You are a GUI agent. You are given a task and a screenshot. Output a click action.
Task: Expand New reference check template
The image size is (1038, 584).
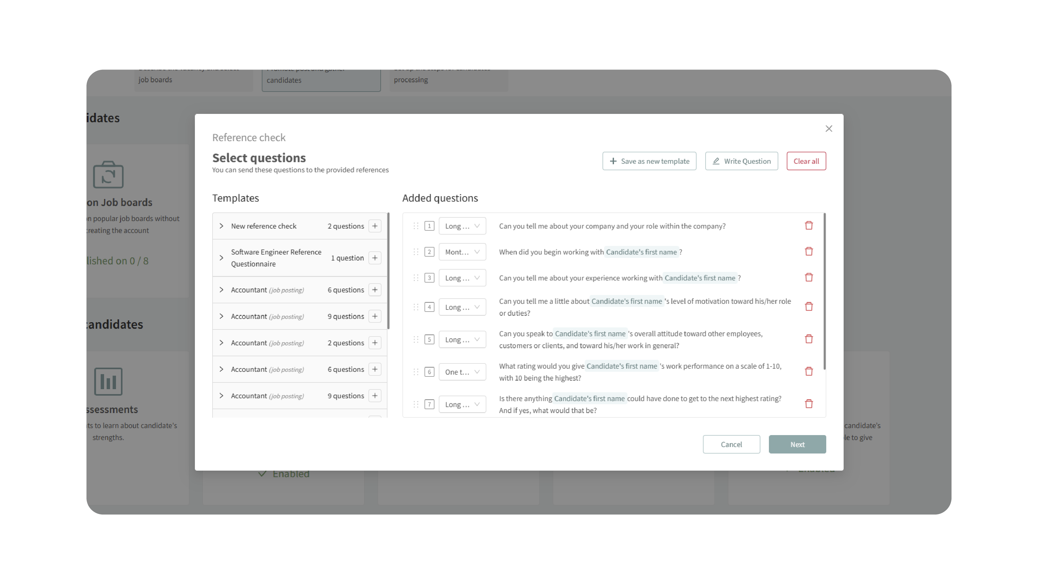(x=221, y=226)
